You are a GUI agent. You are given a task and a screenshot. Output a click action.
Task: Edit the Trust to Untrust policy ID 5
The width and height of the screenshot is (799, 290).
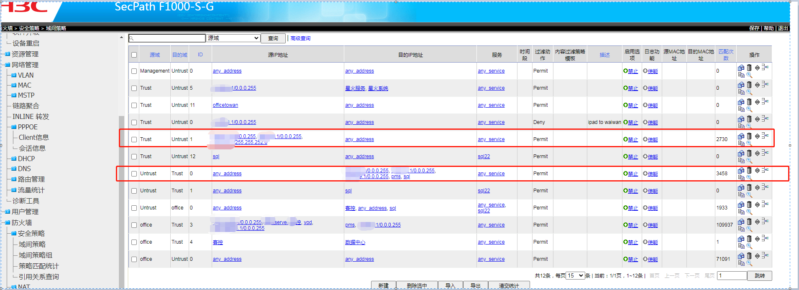tap(741, 85)
